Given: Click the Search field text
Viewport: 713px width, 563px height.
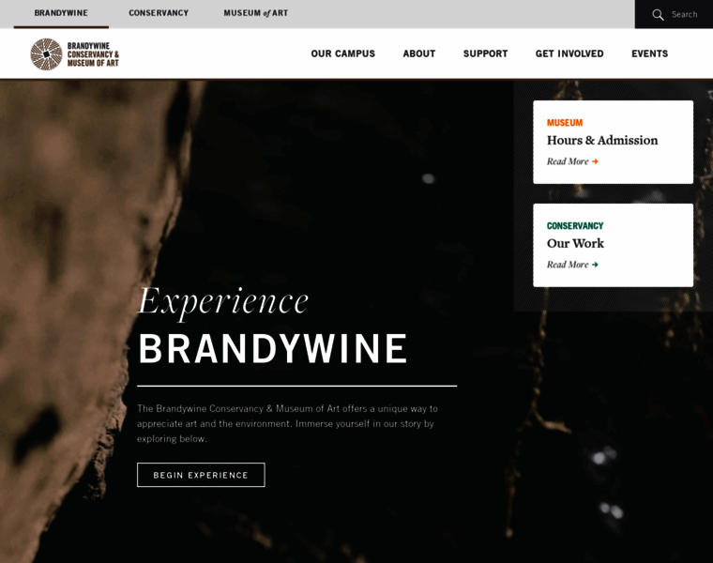Looking at the screenshot, I should pyautogui.click(x=684, y=15).
